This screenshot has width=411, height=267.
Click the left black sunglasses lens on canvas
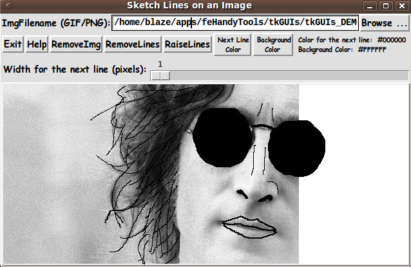coord(223,138)
